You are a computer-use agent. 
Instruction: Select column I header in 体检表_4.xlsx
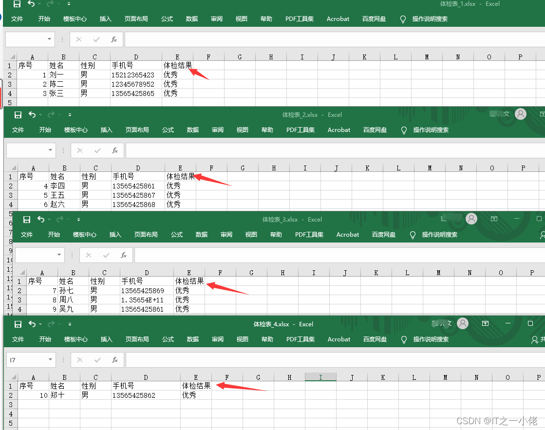[320, 377]
